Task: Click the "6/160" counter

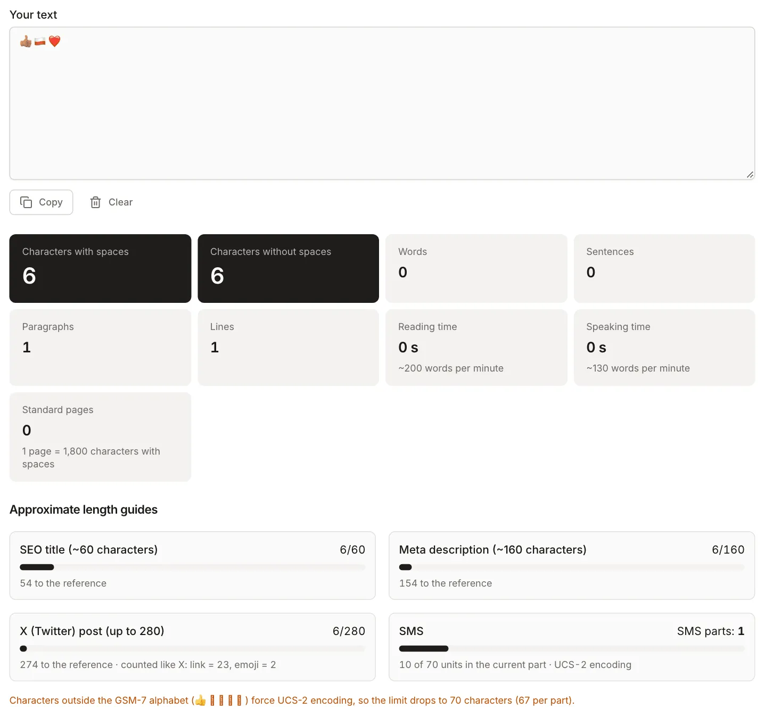Action: tap(728, 549)
